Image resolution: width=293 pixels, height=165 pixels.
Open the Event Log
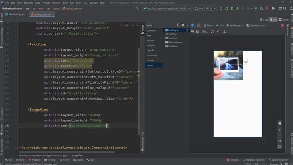point(233,160)
